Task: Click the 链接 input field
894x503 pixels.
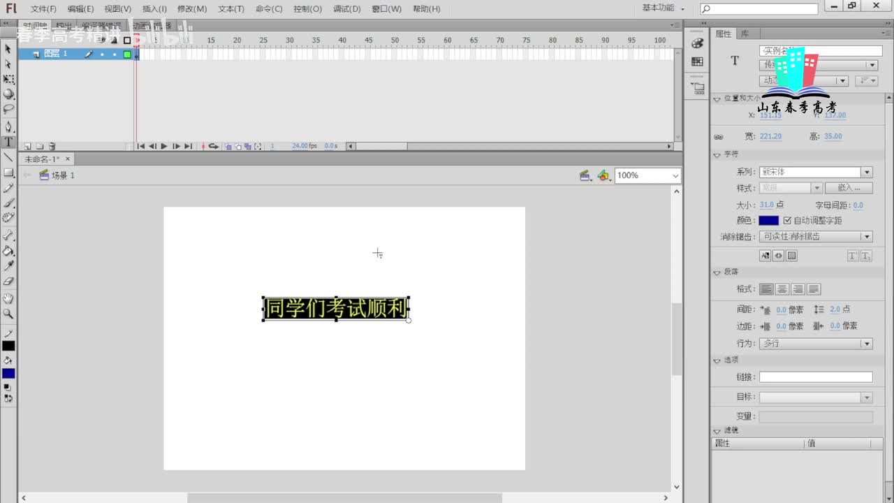Action: (816, 377)
